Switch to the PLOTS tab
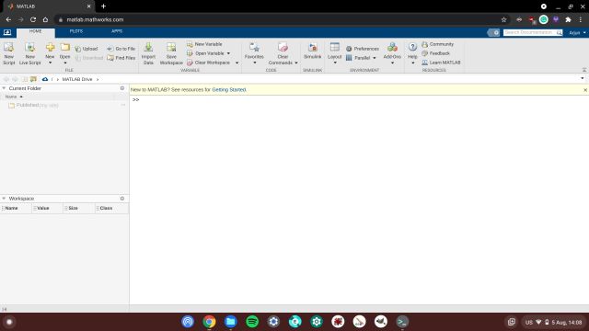 coord(76,31)
